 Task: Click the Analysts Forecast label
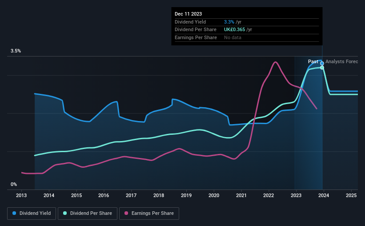[x=341, y=61]
